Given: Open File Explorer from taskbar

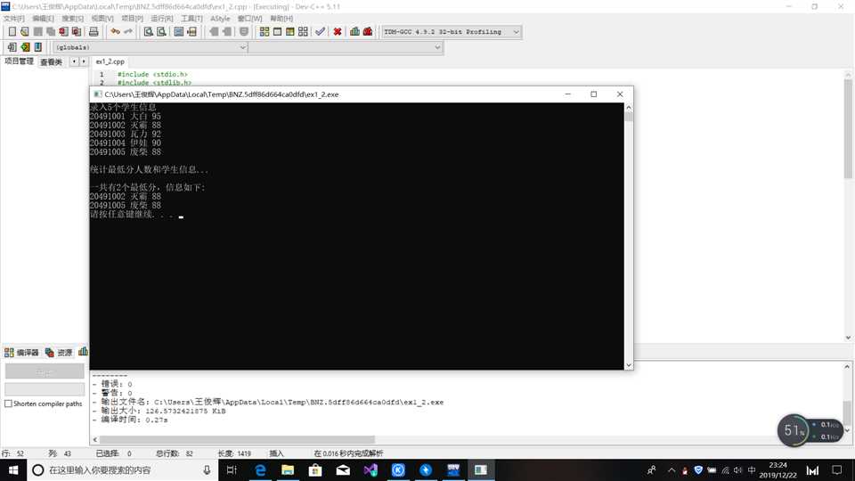Looking at the screenshot, I should [x=288, y=470].
